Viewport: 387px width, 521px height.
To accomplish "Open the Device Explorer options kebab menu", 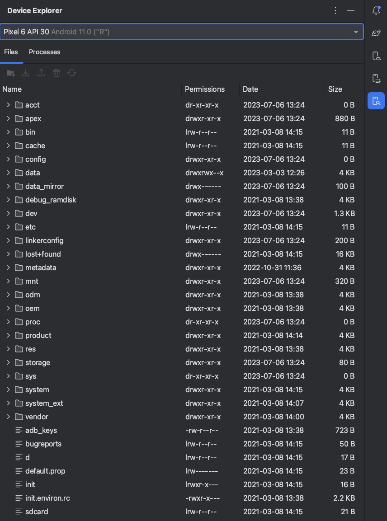I will [335, 10].
